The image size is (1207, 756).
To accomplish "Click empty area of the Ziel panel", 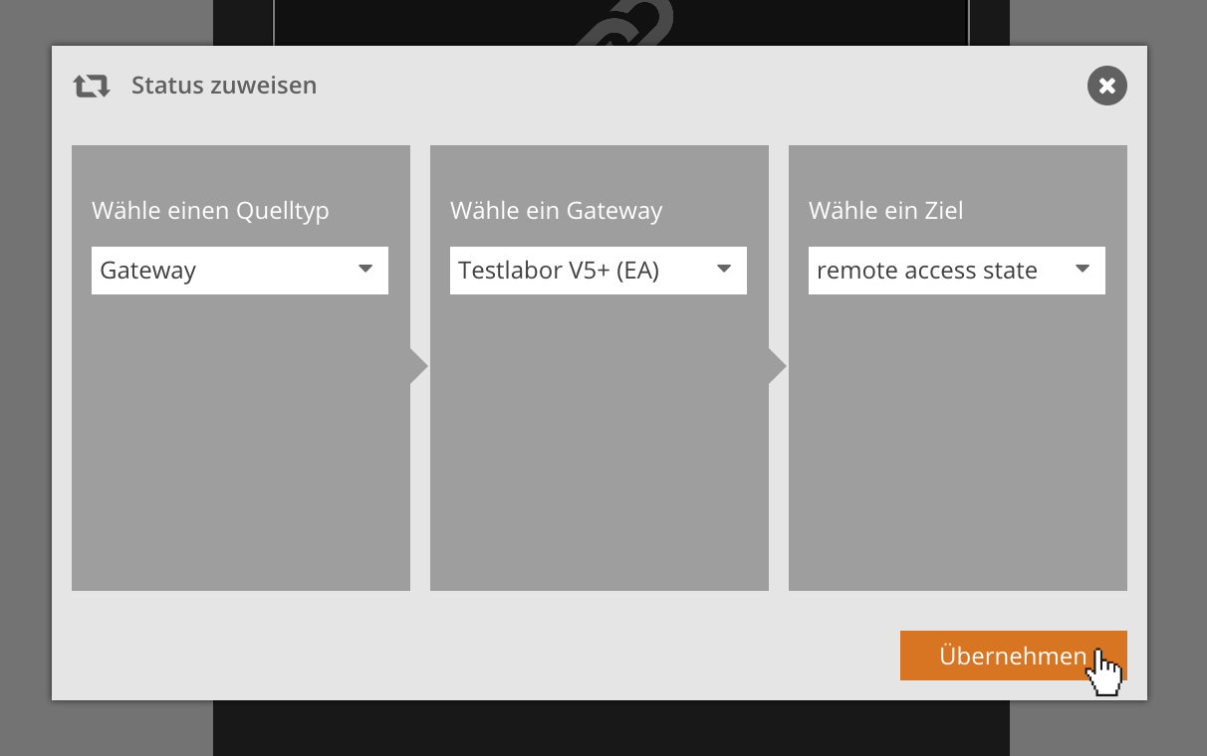I will [x=957, y=448].
